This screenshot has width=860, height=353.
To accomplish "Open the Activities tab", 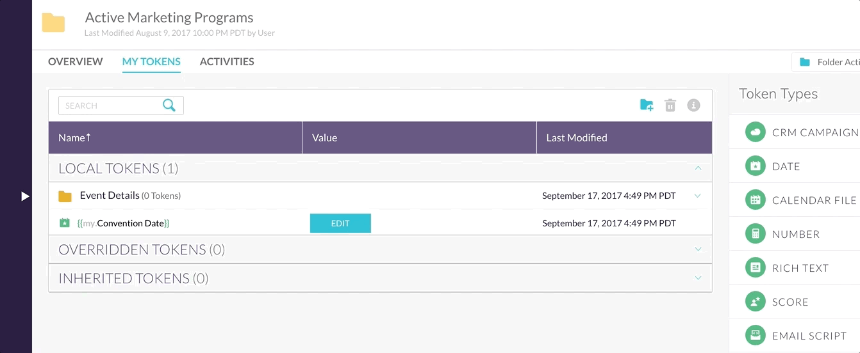I will pyautogui.click(x=227, y=61).
